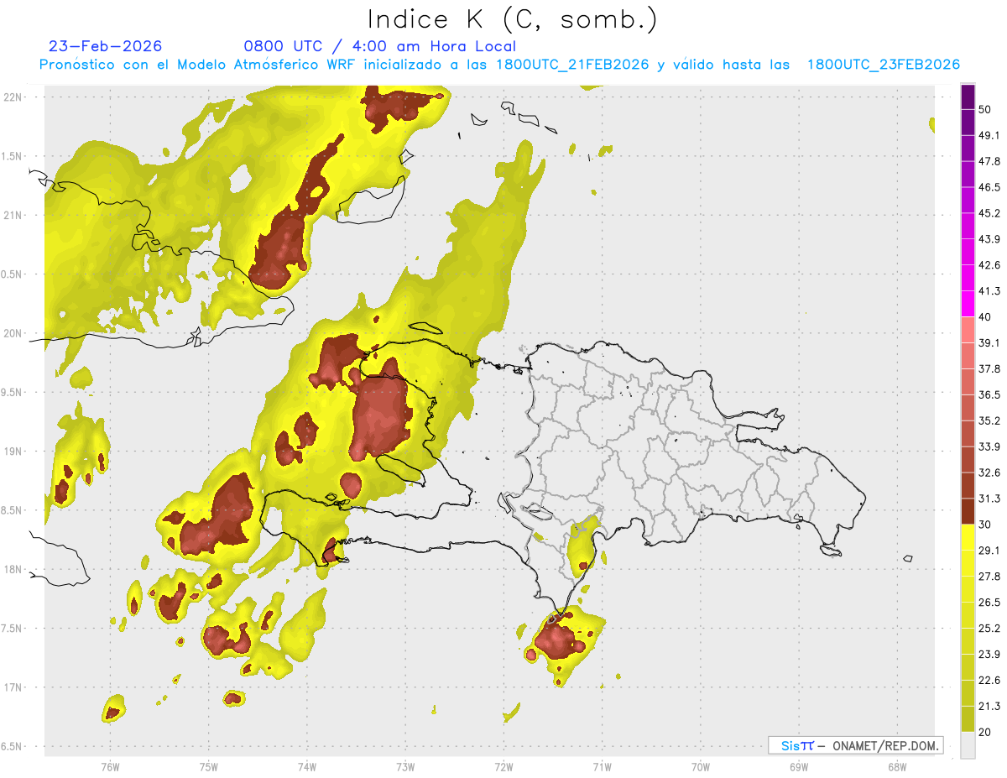The image size is (1007, 778).
Task: Click the "43.9" colorbar label
Action: pyautogui.click(x=989, y=239)
